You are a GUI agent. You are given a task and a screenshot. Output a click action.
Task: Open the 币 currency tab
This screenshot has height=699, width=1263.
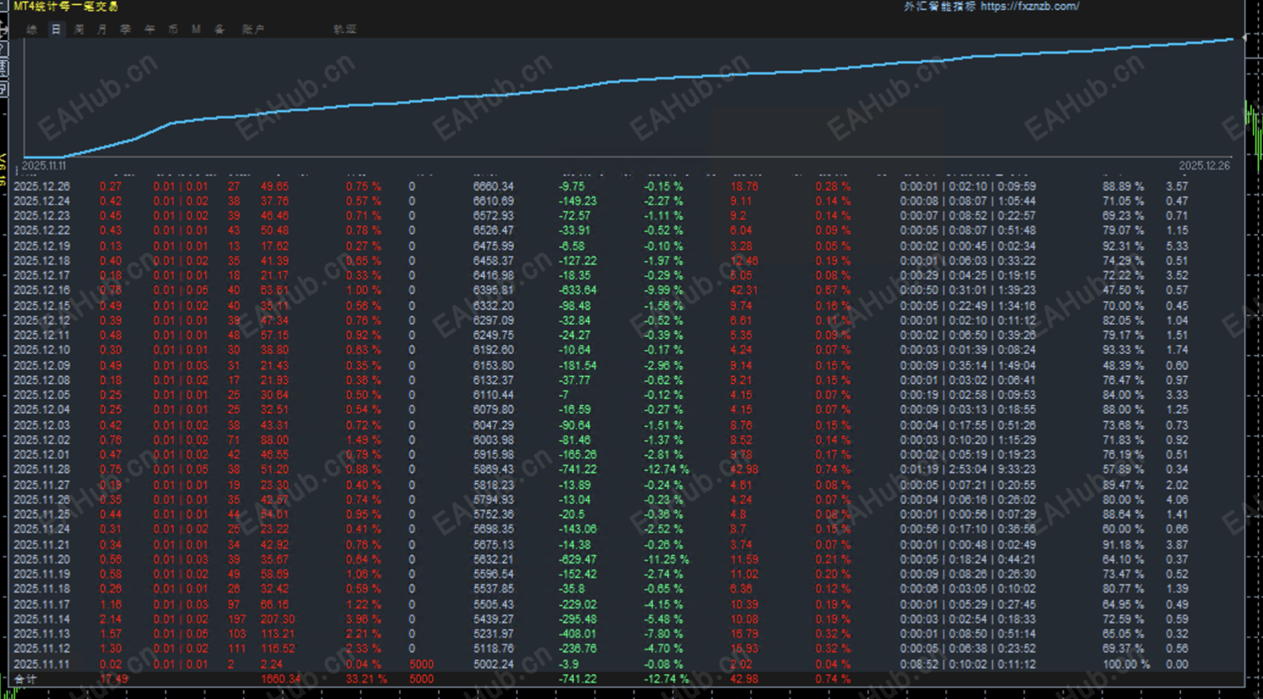173,29
